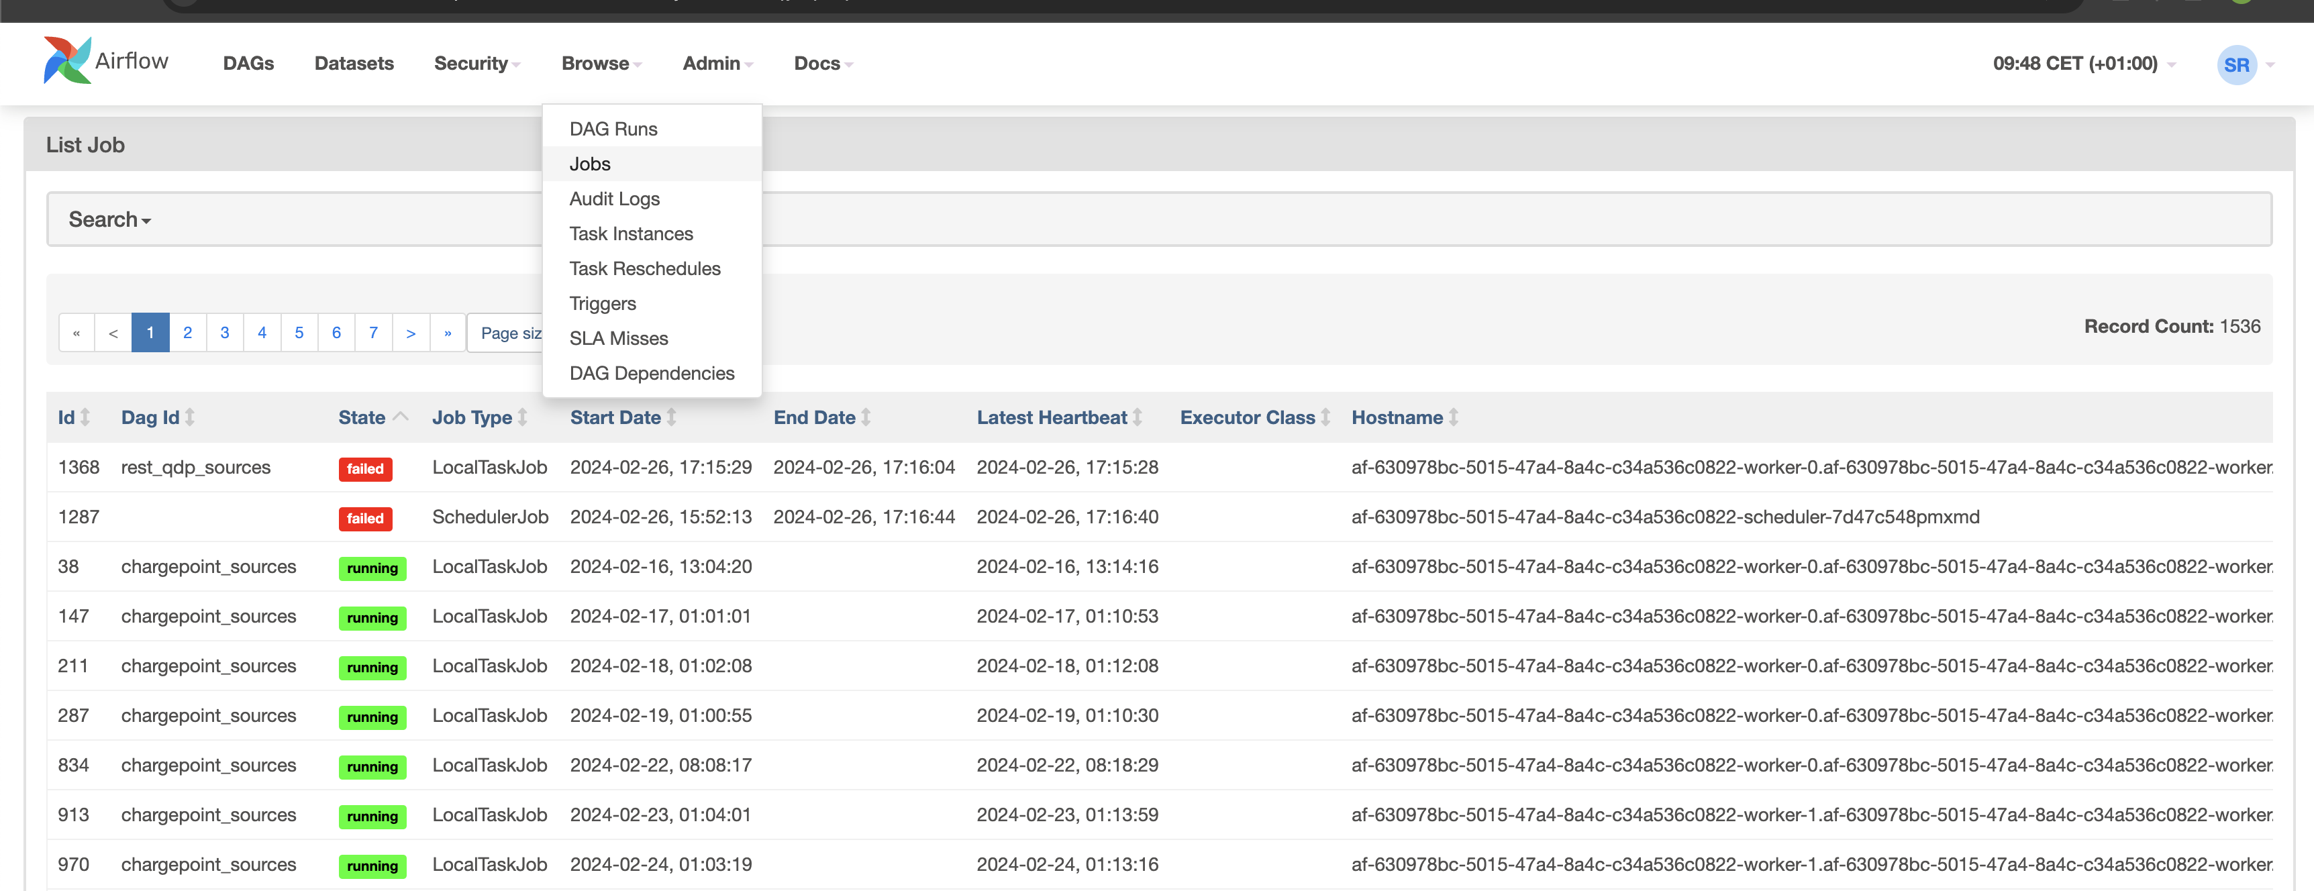The height and width of the screenshot is (891, 2314).
Task: Toggle State column sort caret
Action: pyautogui.click(x=401, y=417)
